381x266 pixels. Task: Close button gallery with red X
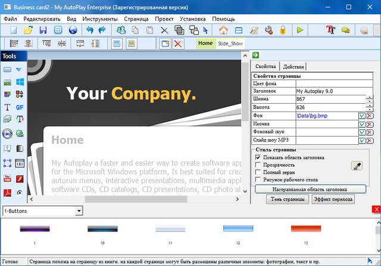[376, 209]
